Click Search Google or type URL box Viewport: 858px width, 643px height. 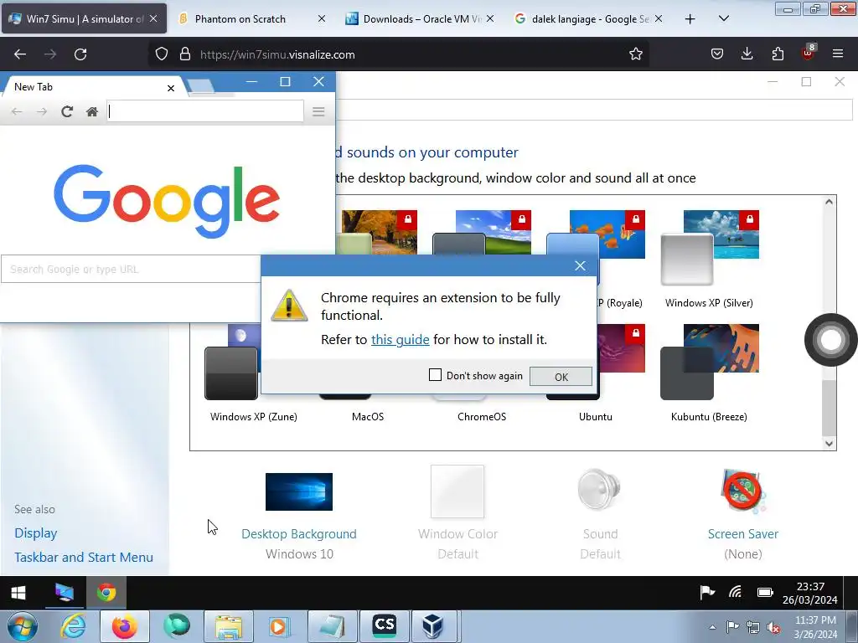coord(130,269)
